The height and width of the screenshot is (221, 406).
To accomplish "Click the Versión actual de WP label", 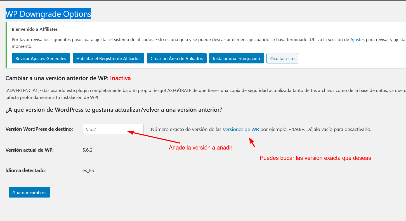I will pos(30,150).
